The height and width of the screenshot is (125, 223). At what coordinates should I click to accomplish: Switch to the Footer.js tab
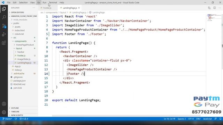[x=47, y=8]
